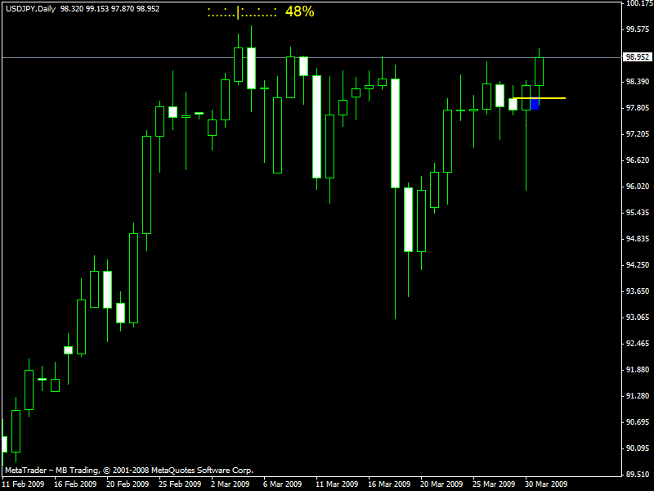This screenshot has width=654, height=491.
Task: Click the 94.250 price scale label
Action: (638, 265)
